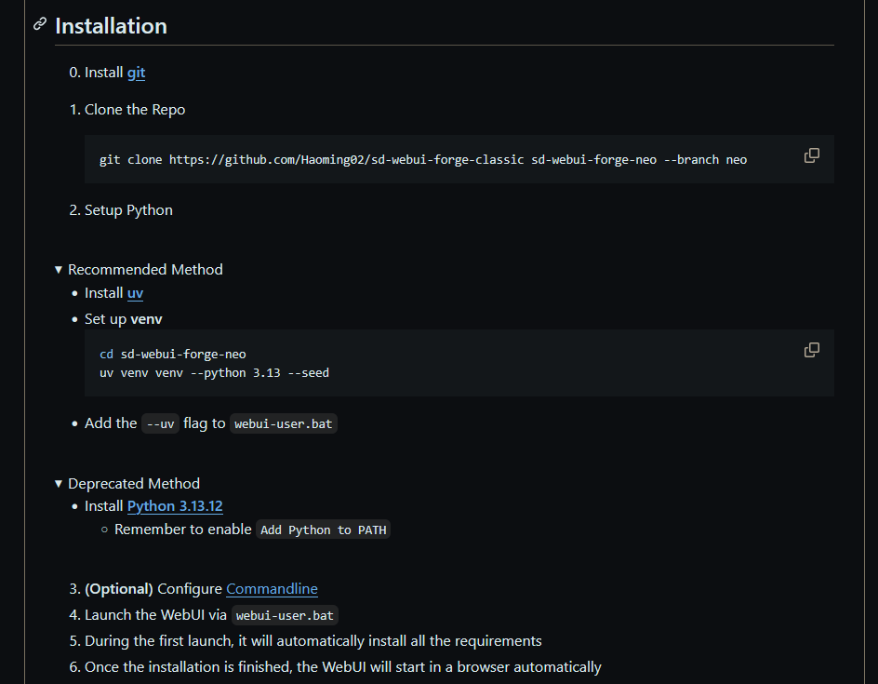Collapse the Deprecated Method section
Screen dimensions: 878x684
click(x=127, y=483)
